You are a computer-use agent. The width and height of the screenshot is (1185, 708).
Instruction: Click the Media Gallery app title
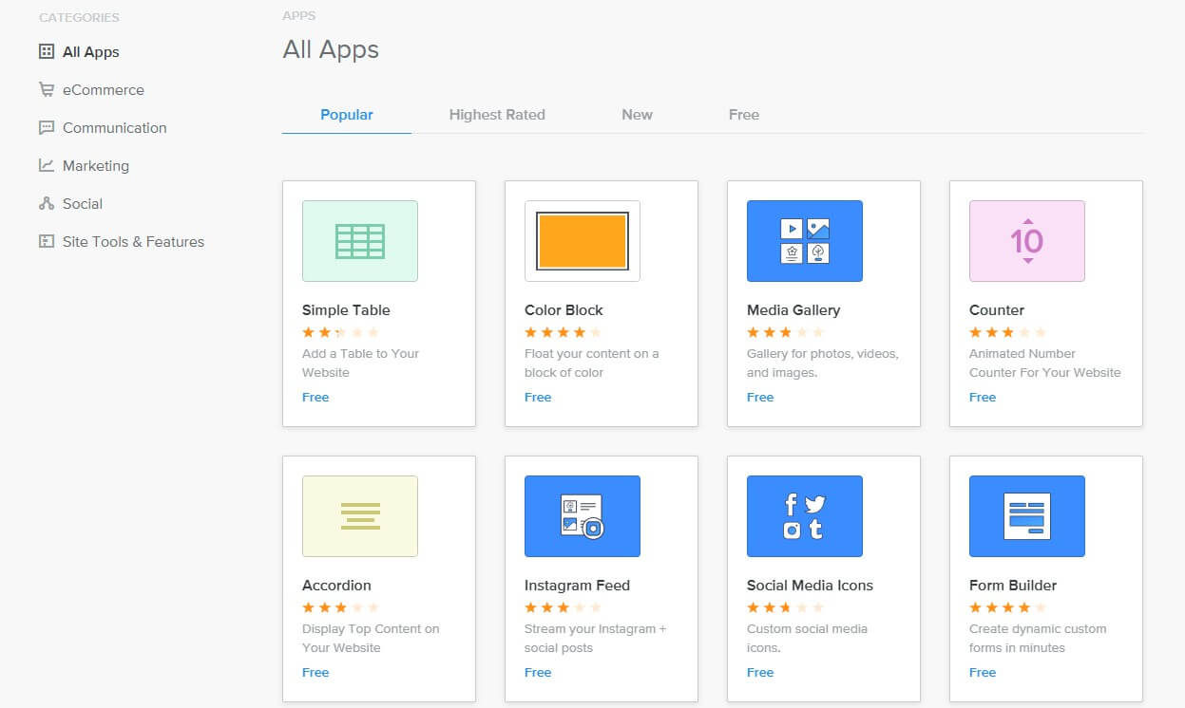794,309
